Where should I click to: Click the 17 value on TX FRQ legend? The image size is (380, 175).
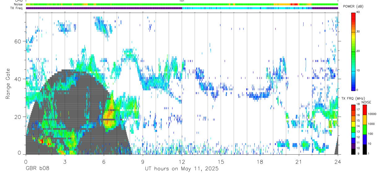pyautogui.click(x=358, y=110)
